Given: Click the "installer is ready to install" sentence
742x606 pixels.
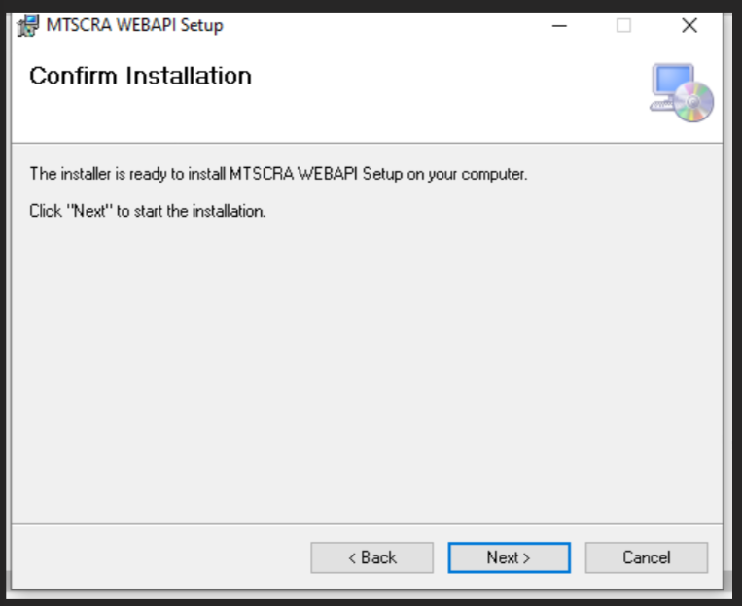Looking at the screenshot, I should click(x=278, y=175).
